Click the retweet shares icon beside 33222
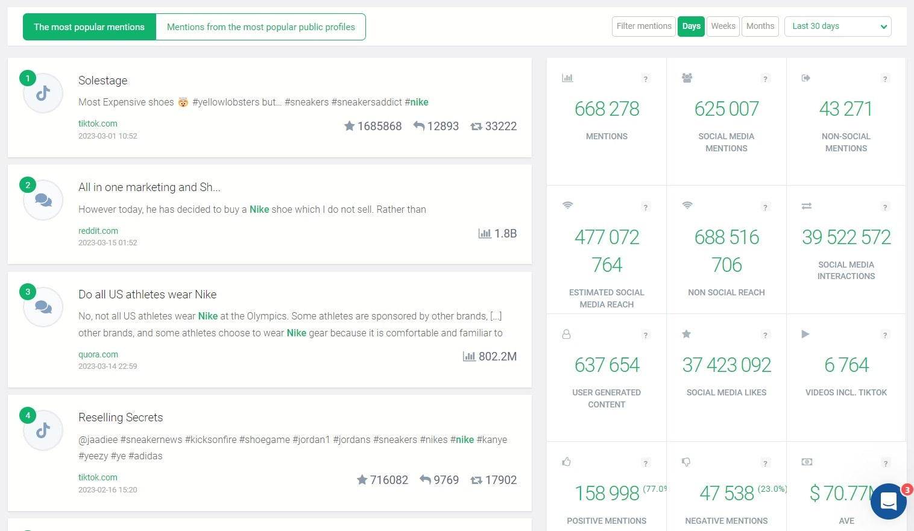This screenshot has width=914, height=531. click(x=476, y=127)
